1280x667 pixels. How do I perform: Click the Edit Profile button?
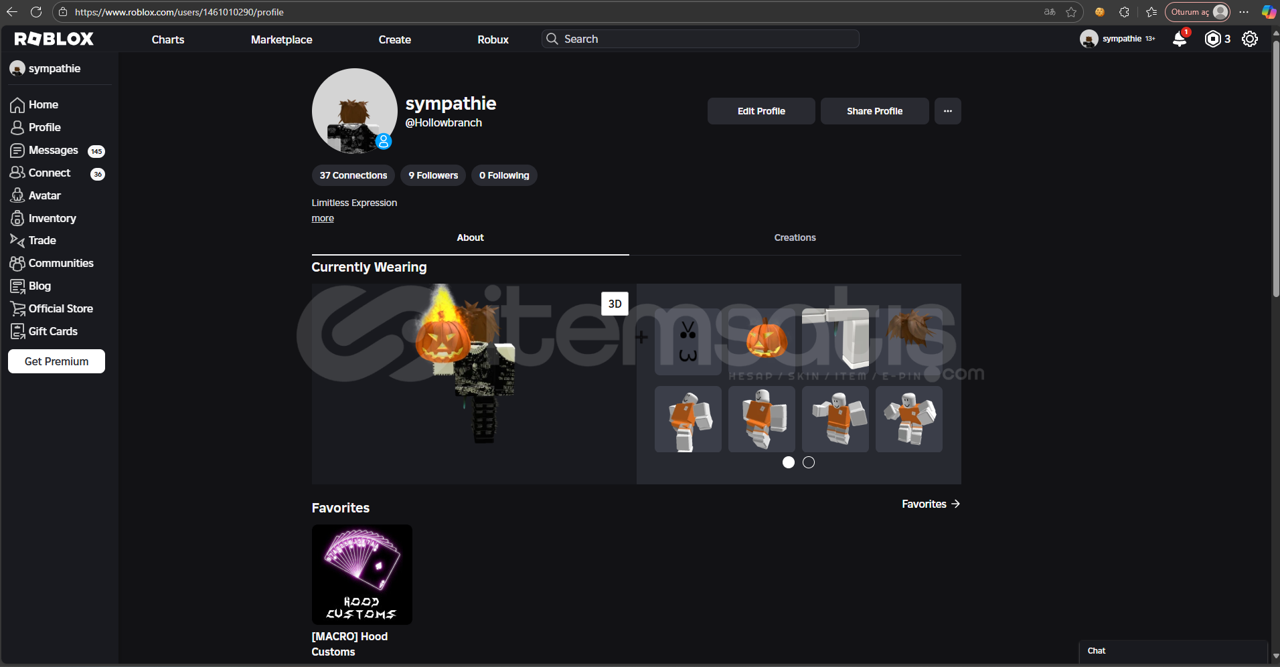pyautogui.click(x=761, y=111)
